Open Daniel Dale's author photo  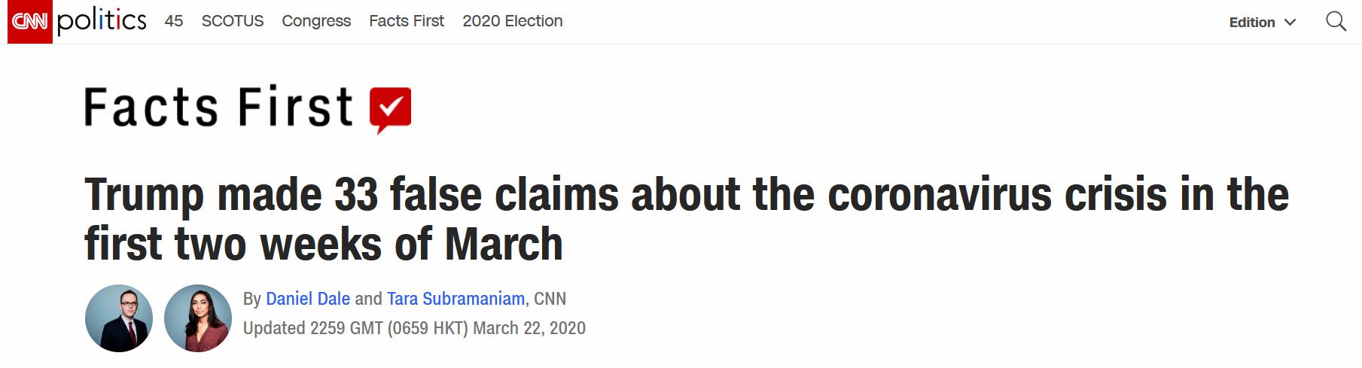click(119, 318)
